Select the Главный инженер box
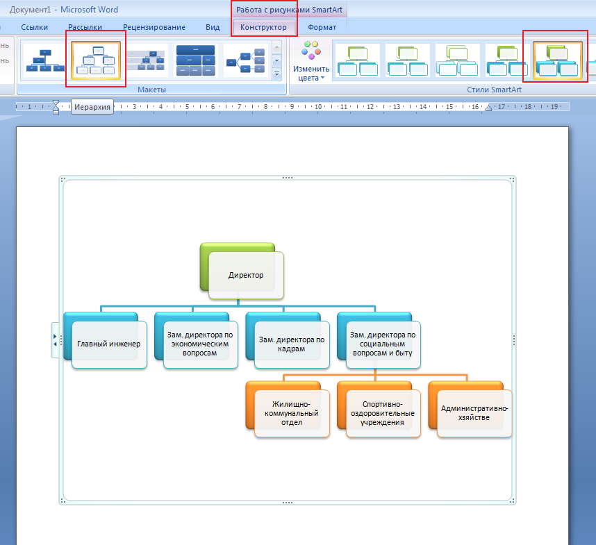Image resolution: width=596 pixels, height=545 pixels. pyautogui.click(x=109, y=344)
